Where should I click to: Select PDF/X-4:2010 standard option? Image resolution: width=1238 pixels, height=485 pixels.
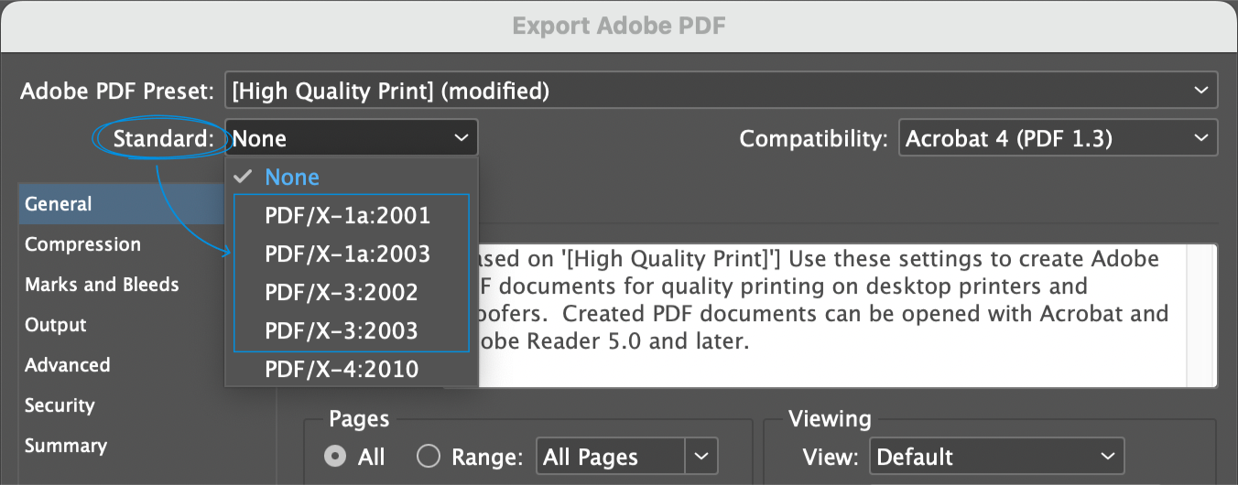click(341, 370)
